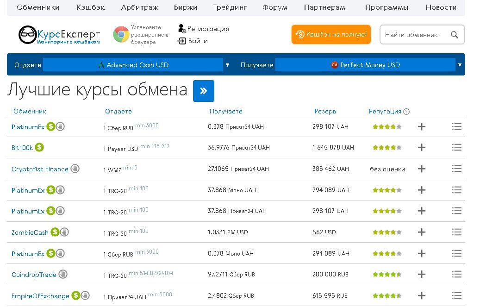Click hand icon next to EmpireOfExchange
The height and width of the screenshot is (307, 480).
pos(86,295)
